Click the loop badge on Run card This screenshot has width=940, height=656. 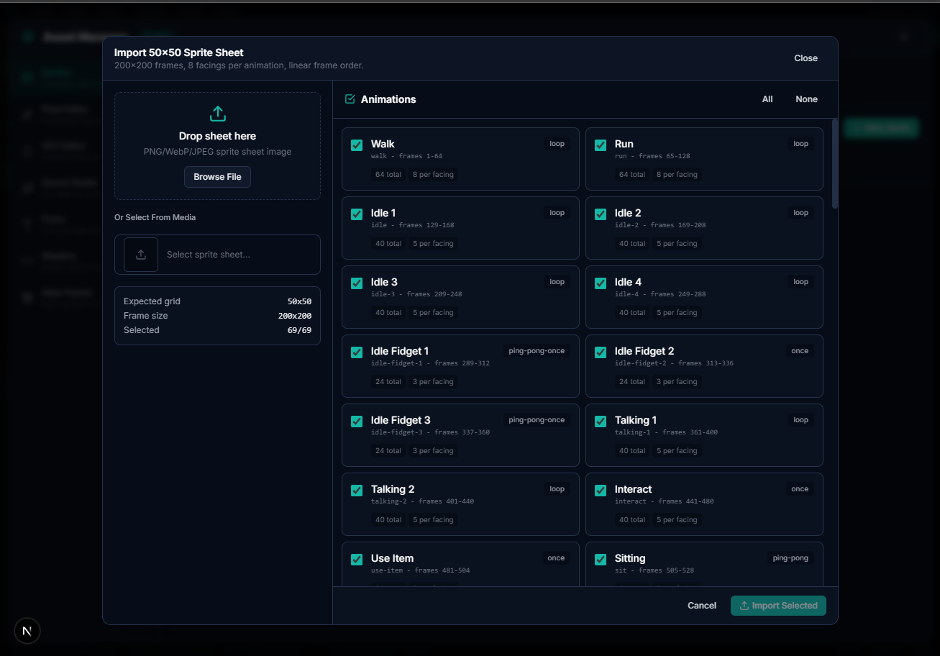[x=800, y=144]
